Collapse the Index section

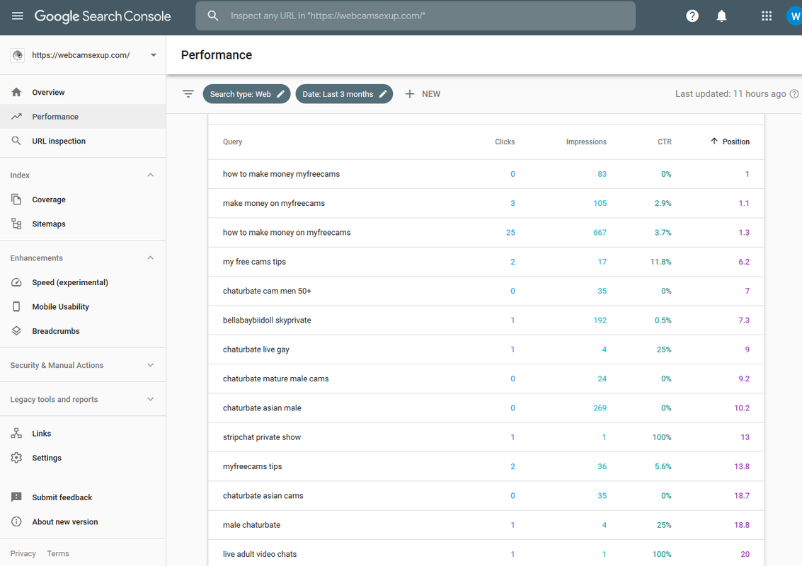pos(150,175)
